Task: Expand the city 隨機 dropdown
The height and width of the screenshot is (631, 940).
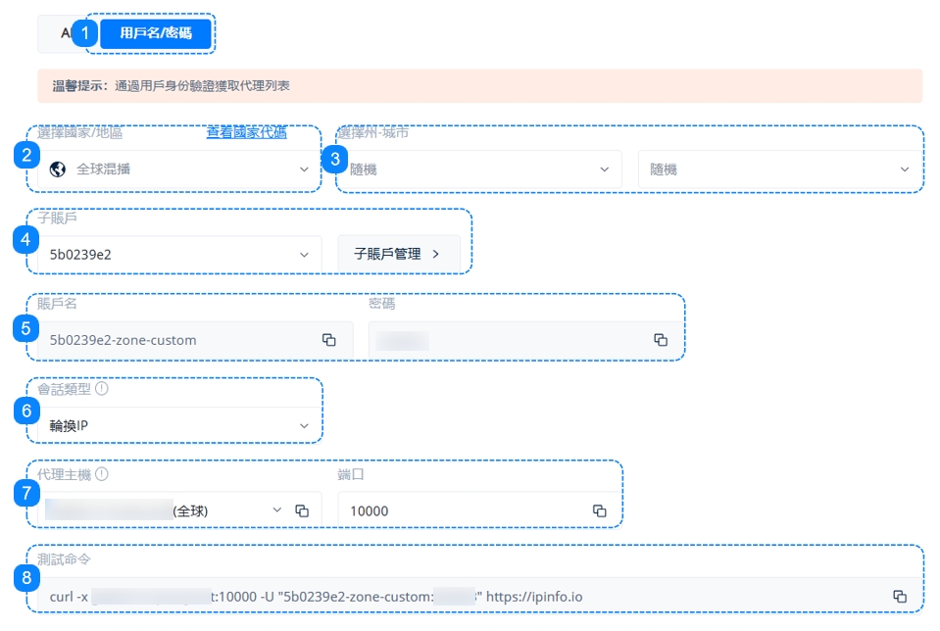Action: pos(779,170)
